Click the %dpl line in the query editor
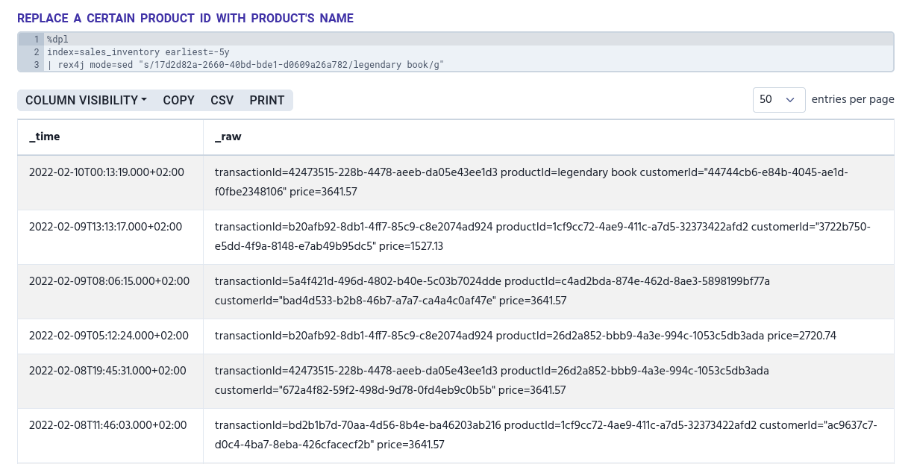The height and width of the screenshot is (464, 914). coord(57,40)
